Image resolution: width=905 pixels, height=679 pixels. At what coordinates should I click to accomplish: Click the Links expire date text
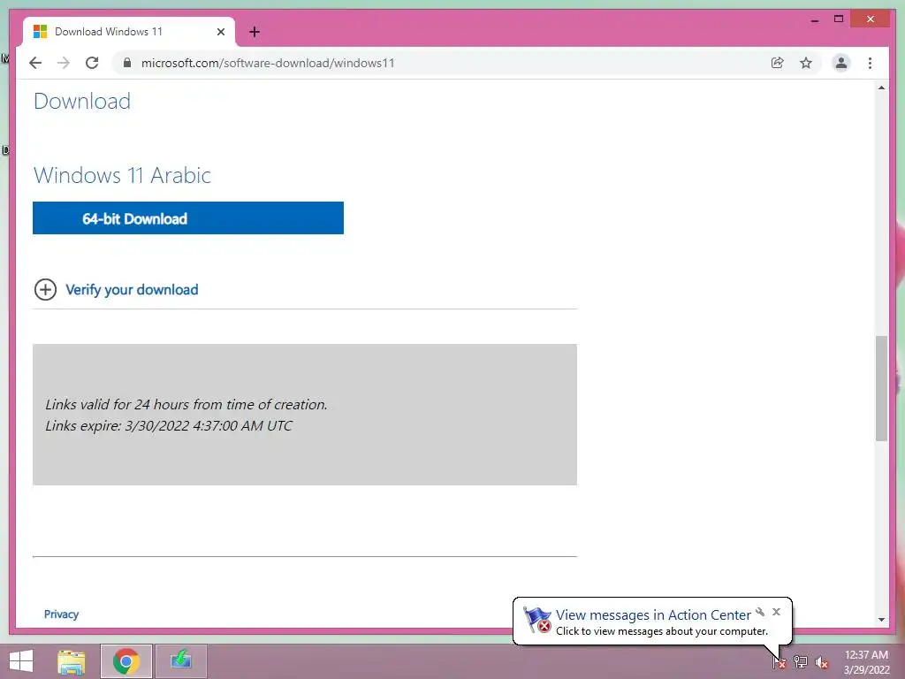[x=169, y=425]
